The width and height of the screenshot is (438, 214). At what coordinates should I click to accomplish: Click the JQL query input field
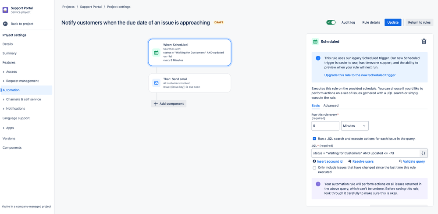[x=365, y=153]
